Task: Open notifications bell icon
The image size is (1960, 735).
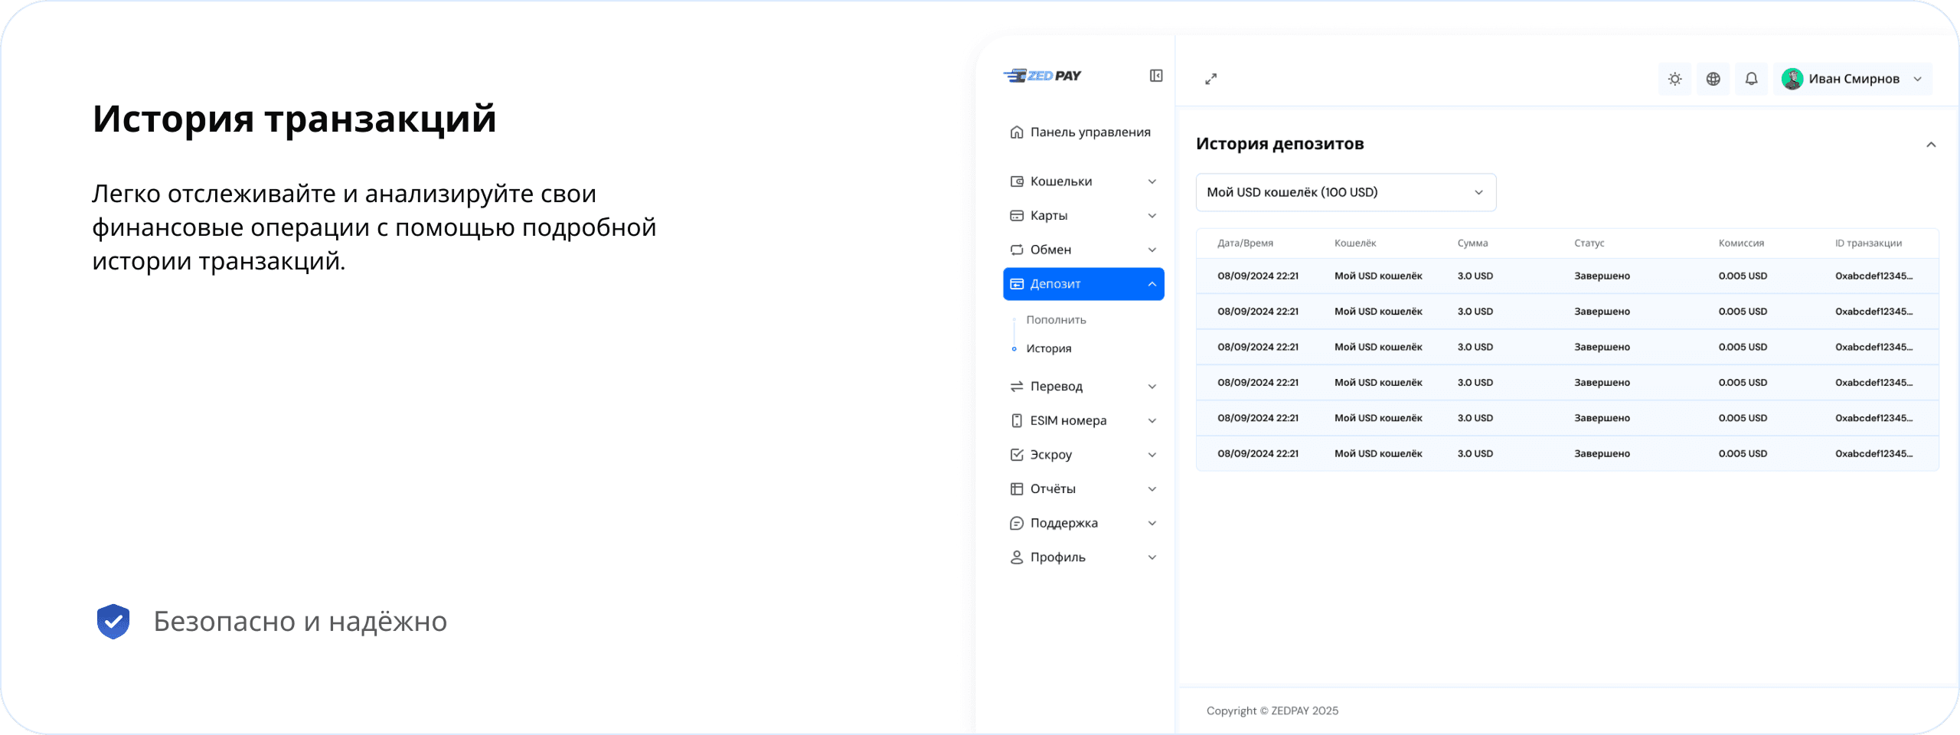Action: [1751, 79]
